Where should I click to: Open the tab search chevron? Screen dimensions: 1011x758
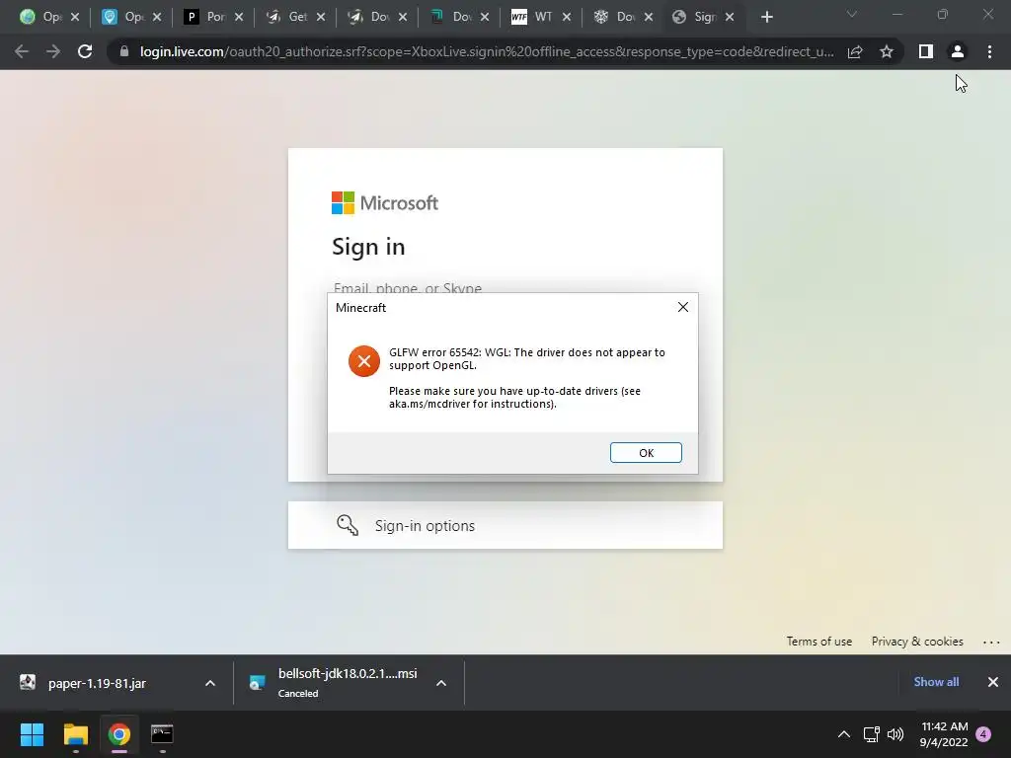tap(852, 14)
